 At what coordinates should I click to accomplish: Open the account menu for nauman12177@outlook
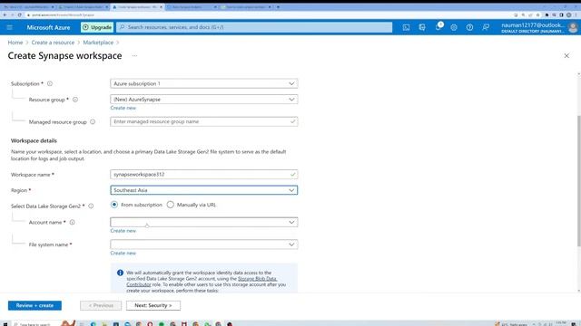(x=533, y=28)
